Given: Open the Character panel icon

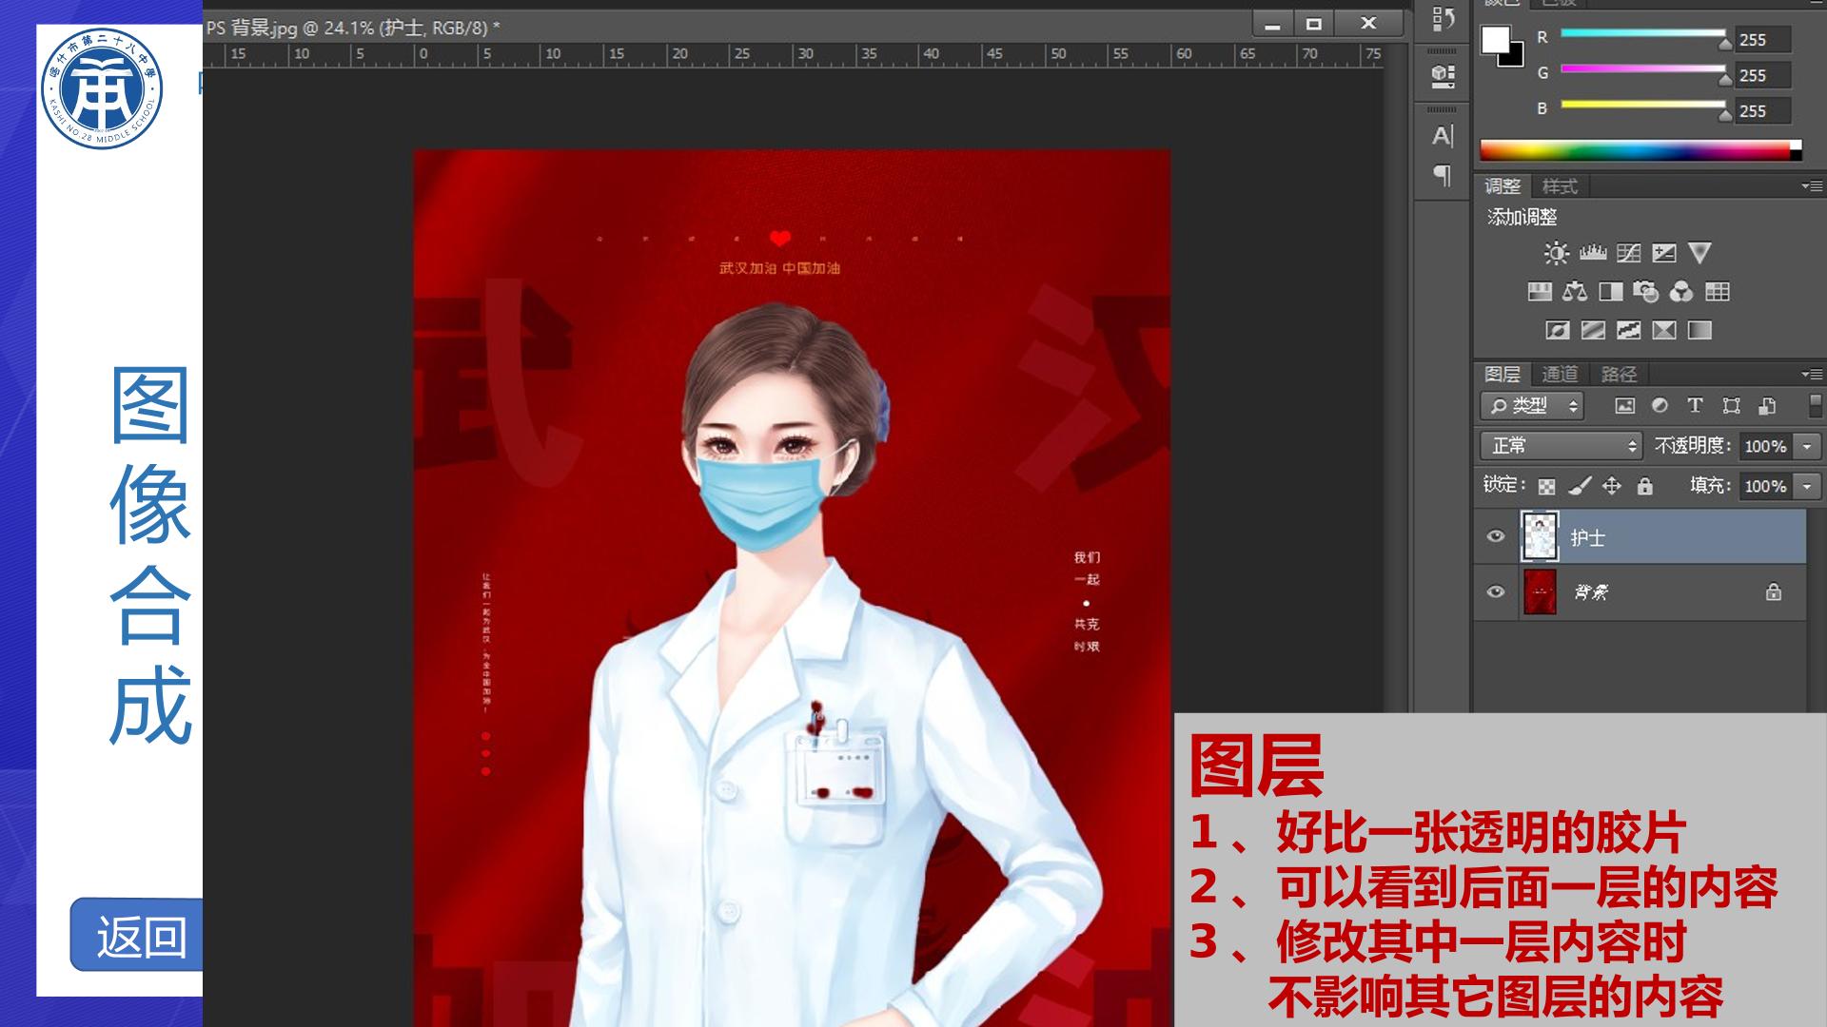Looking at the screenshot, I should pos(1443,136).
